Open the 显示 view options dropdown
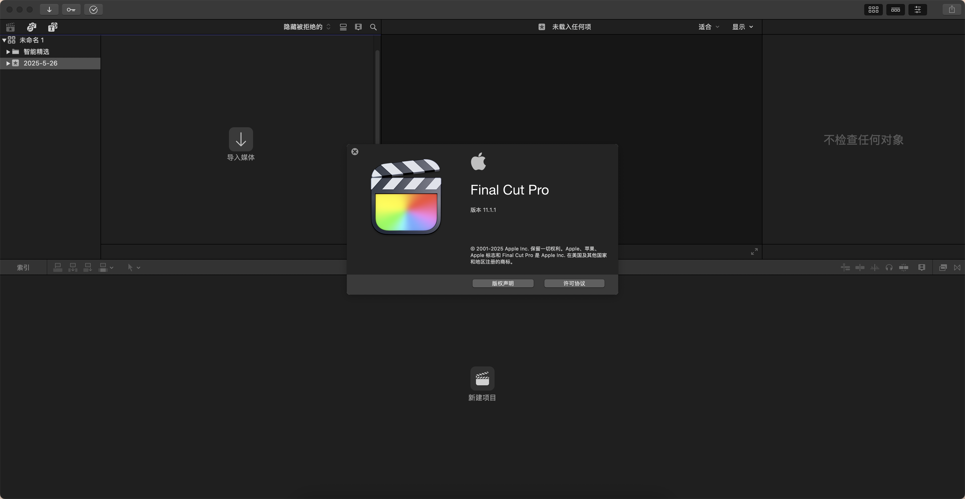The image size is (965, 499). click(x=743, y=27)
